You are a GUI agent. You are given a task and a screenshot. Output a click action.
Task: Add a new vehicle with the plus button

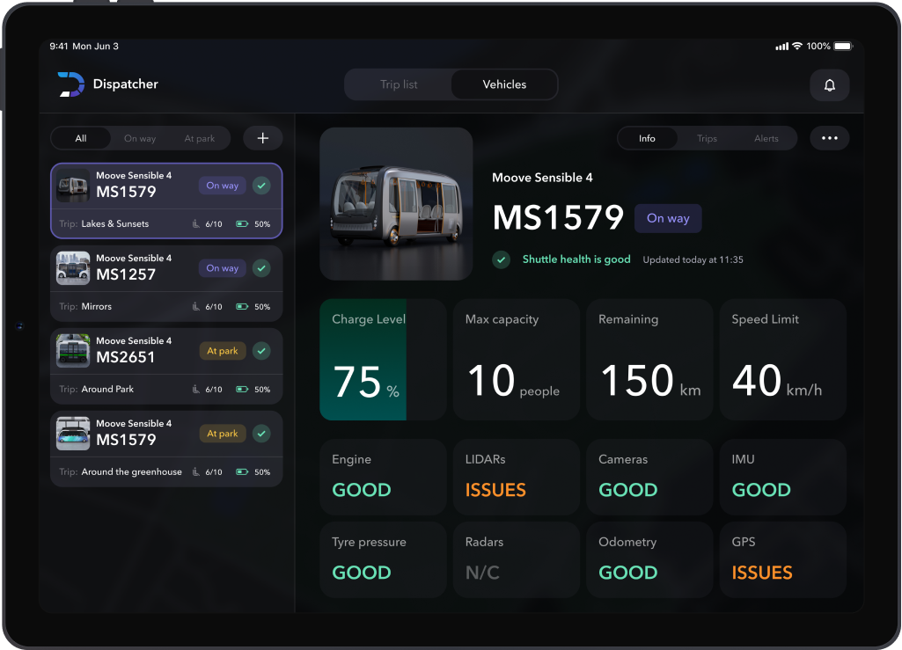coord(262,137)
